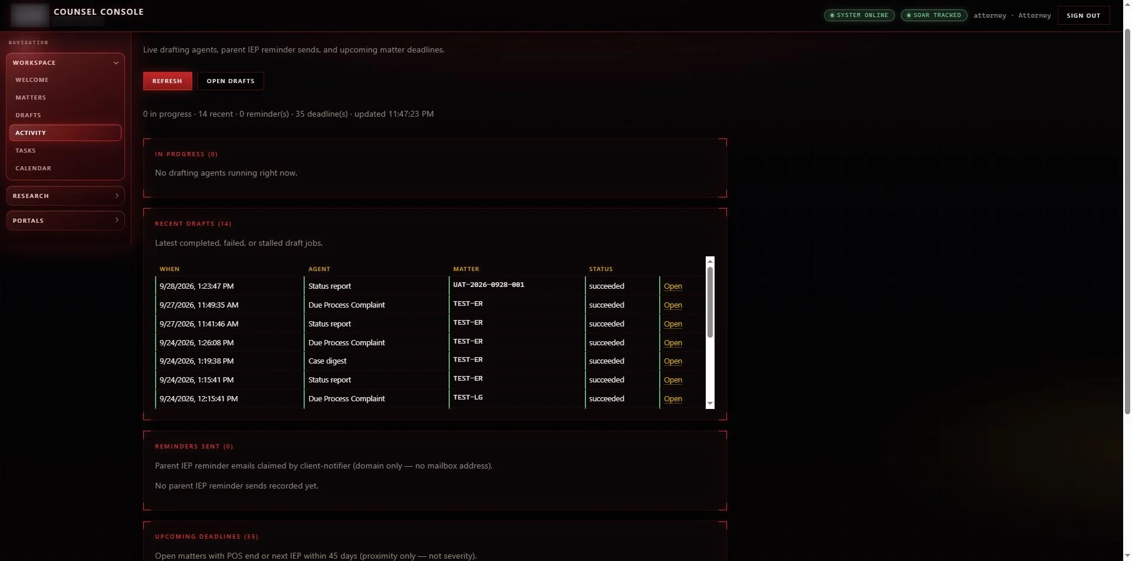This screenshot has height=561, width=1132.
Task: Click the Sign Out button
Action: (1084, 15)
